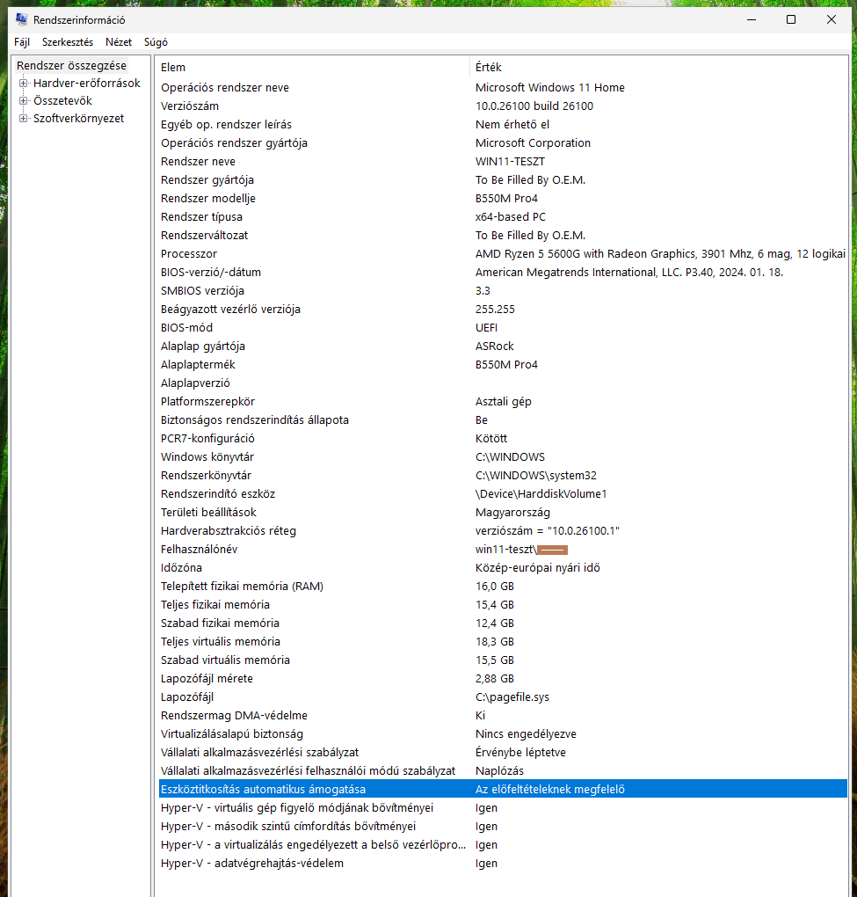This screenshot has width=857, height=897.
Task: Click the C:\WINDOWS\system32 value
Action: coord(535,476)
